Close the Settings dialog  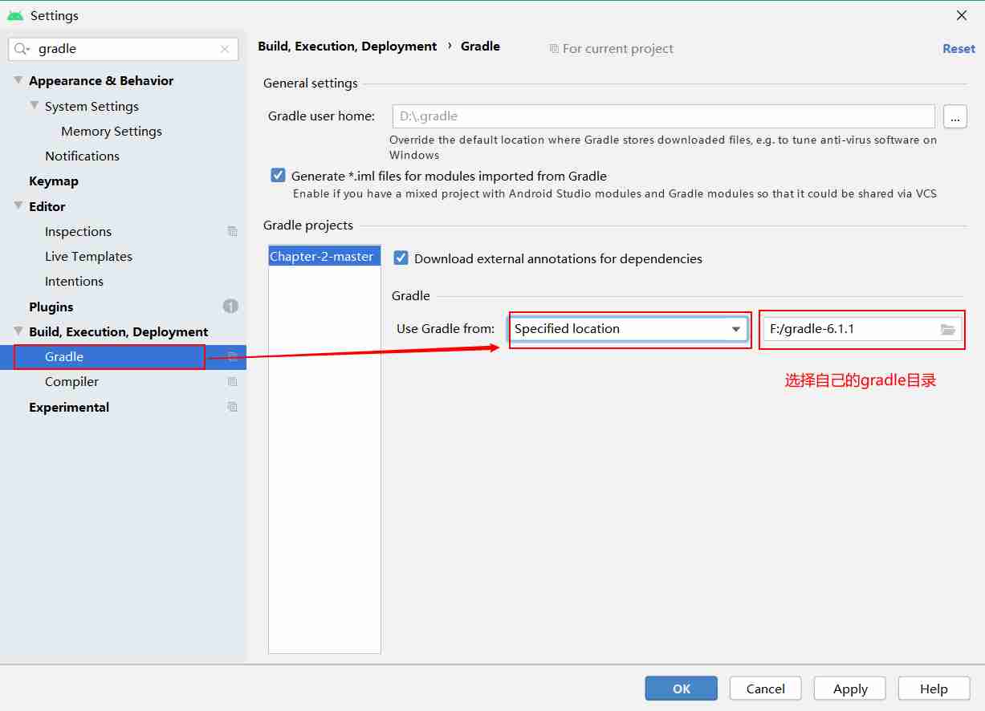[962, 15]
